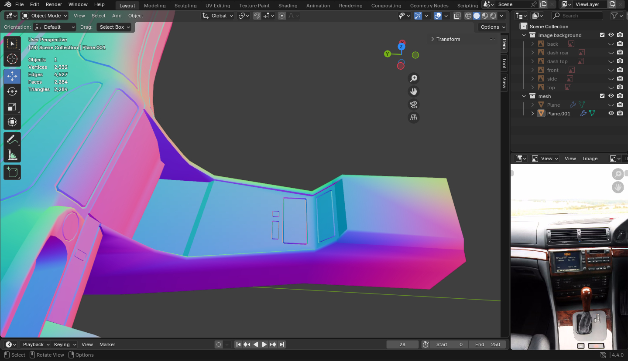Toggle viewport overlays button
This screenshot has width=628, height=361.
click(x=438, y=16)
